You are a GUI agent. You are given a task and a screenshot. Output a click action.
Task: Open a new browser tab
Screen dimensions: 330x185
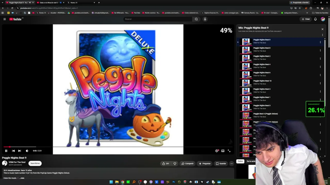99,3
